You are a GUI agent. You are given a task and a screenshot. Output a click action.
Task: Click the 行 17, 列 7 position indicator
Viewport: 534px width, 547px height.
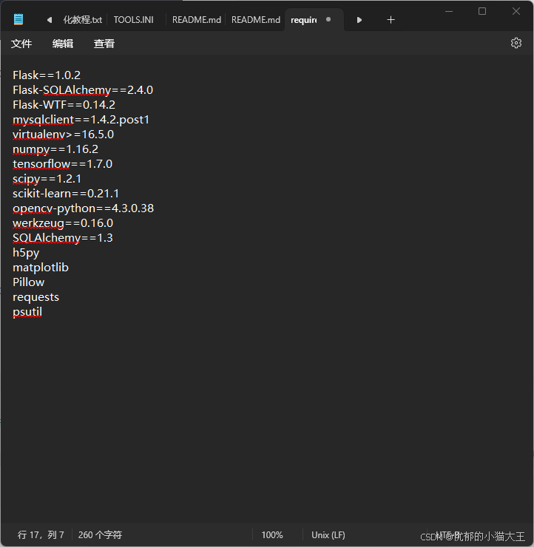[x=41, y=534]
